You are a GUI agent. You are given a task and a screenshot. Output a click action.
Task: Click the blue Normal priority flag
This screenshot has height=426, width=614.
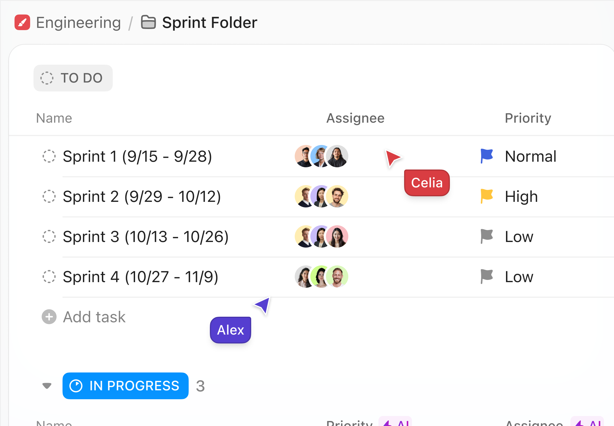point(486,156)
